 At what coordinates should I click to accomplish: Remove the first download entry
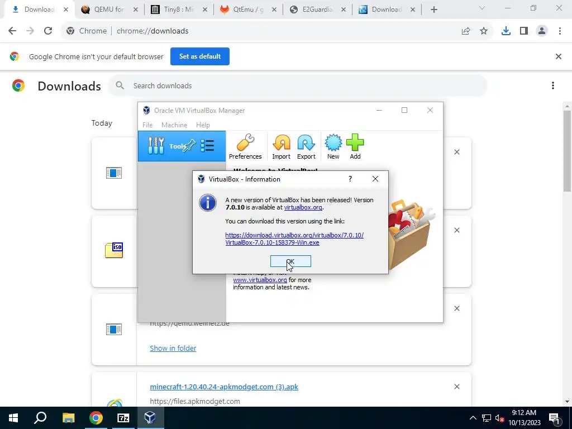click(x=457, y=152)
